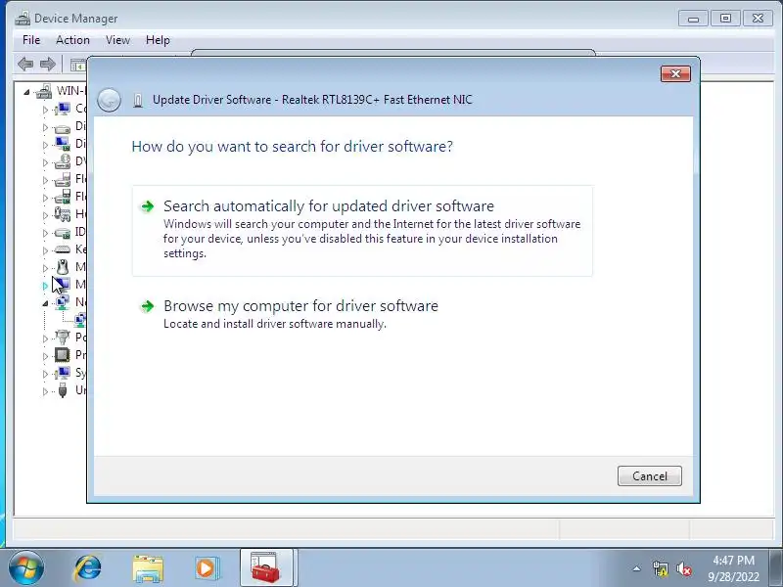Image resolution: width=783 pixels, height=587 pixels.
Task: Click Device Manager toolbar Forward arrow
Action: click(47, 64)
